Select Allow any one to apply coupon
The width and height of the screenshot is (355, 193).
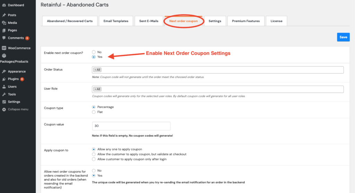(x=94, y=149)
